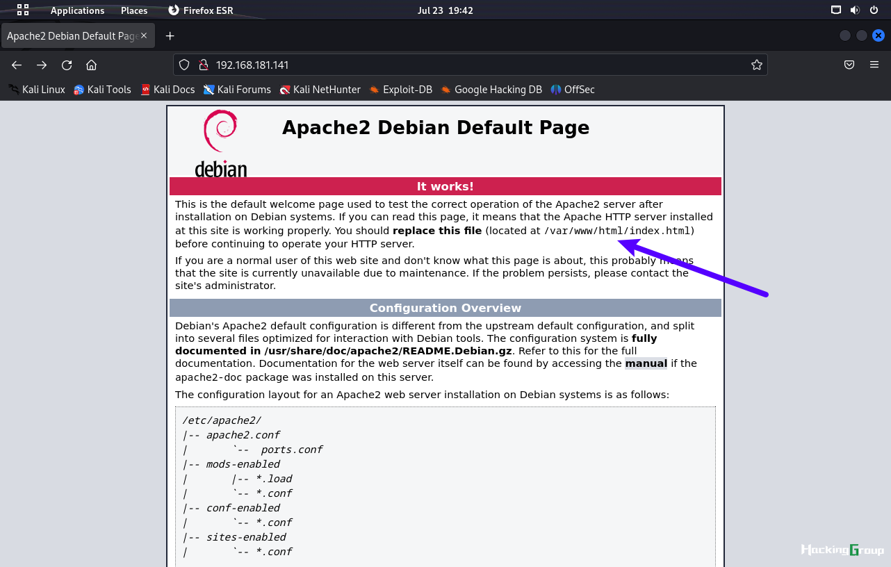This screenshot has height=567, width=891.
Task: Open the Firefox application menu
Action: 874,65
